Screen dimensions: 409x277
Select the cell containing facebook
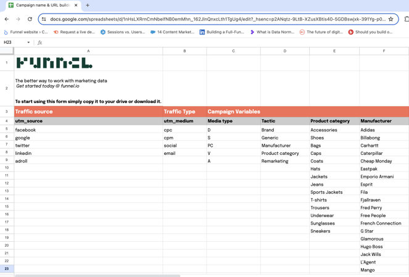click(88, 130)
